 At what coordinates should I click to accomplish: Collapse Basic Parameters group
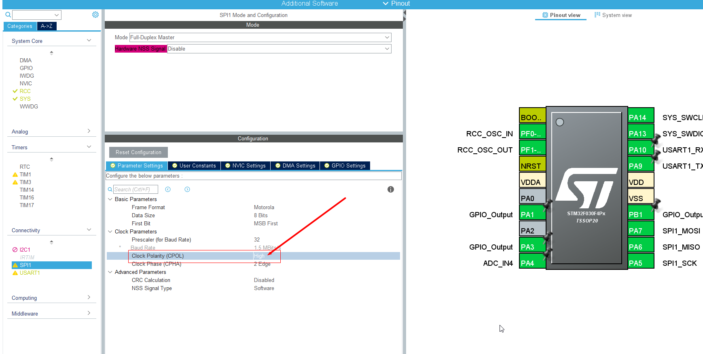coord(110,199)
